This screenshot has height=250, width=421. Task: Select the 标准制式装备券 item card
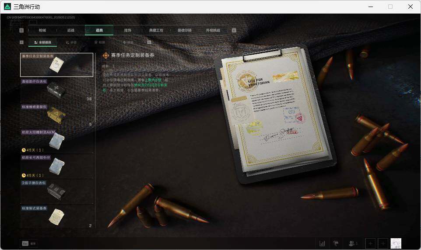coord(56,217)
